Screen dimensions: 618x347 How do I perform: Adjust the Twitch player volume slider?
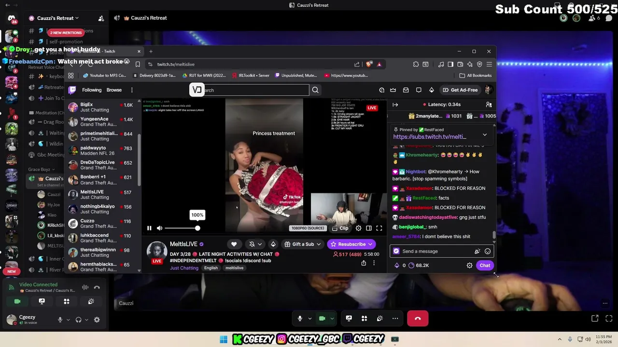pos(182,228)
